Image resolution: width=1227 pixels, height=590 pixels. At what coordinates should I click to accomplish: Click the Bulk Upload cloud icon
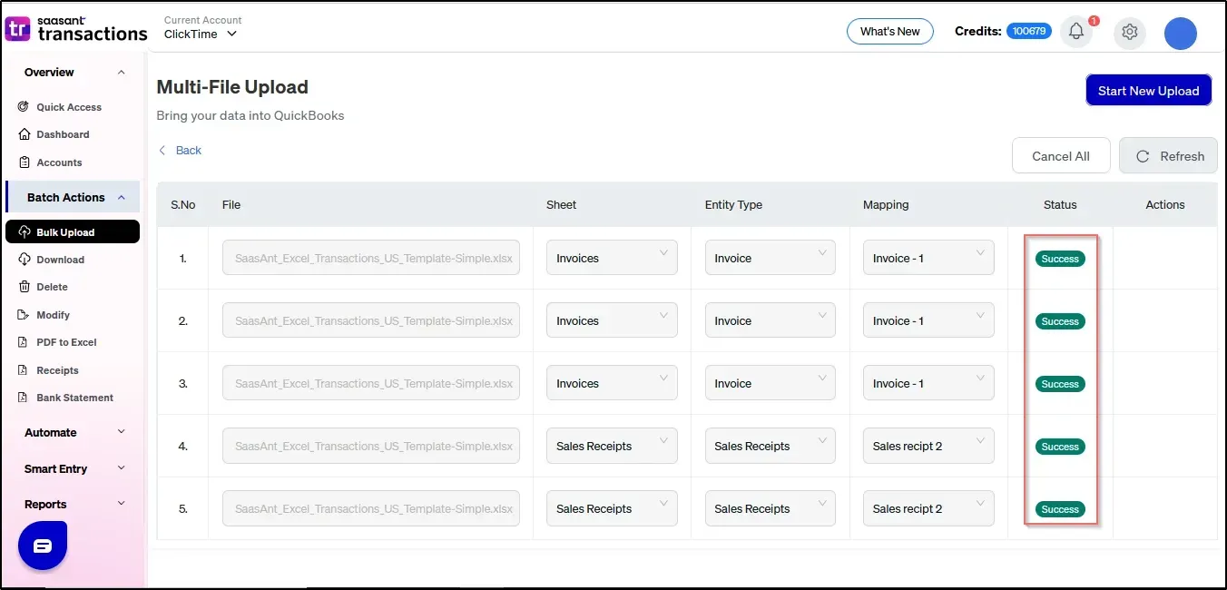point(25,232)
